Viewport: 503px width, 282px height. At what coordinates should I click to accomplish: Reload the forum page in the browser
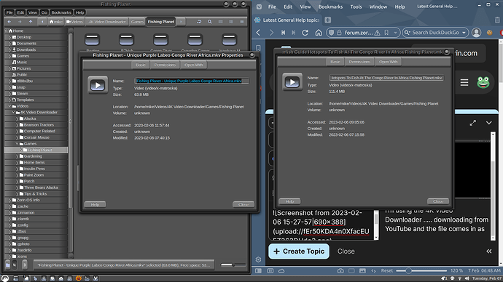click(305, 33)
